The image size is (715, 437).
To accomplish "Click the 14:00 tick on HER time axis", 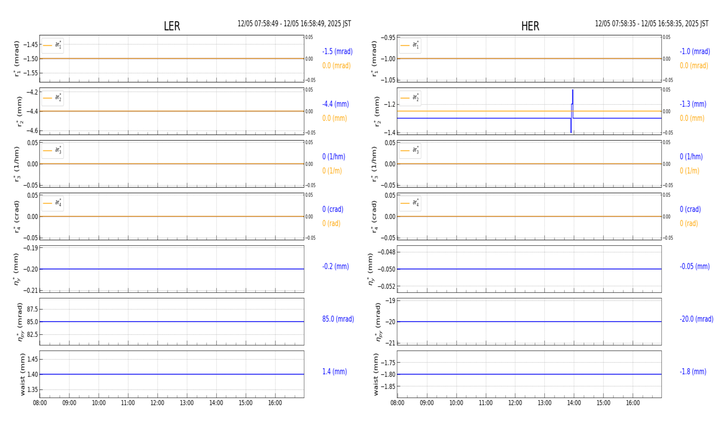I will click(574, 403).
